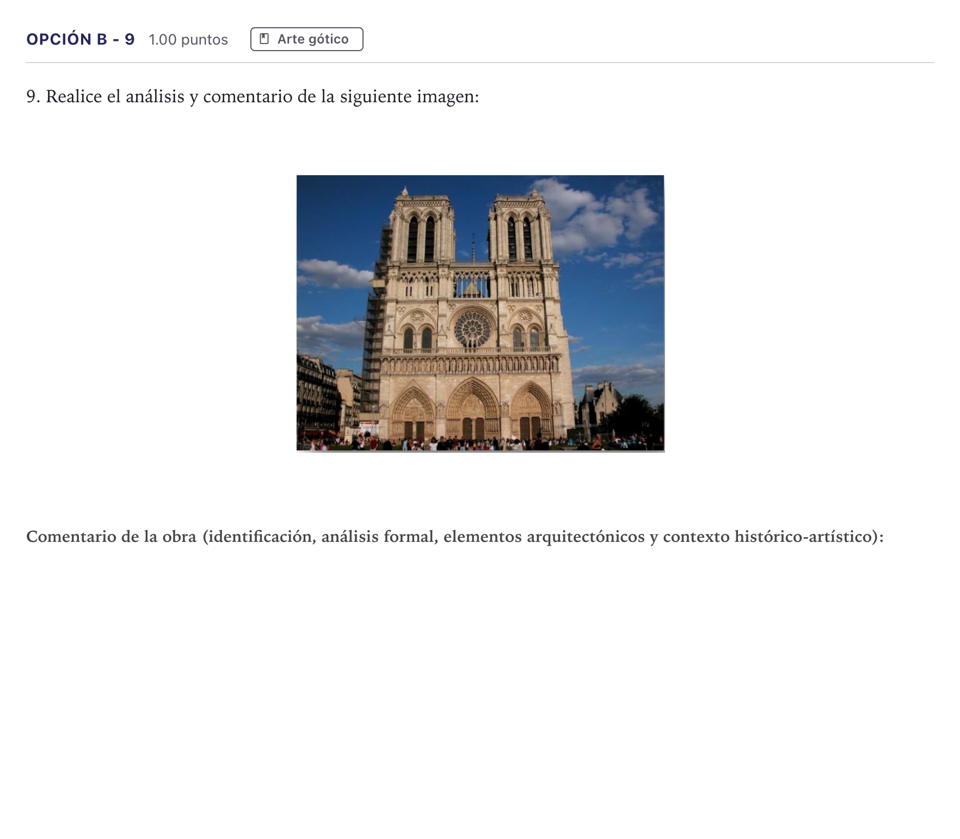Viewport: 960px width, 839px height.
Task: Open the Notre-Dame cathedral image
Action: pos(480,313)
